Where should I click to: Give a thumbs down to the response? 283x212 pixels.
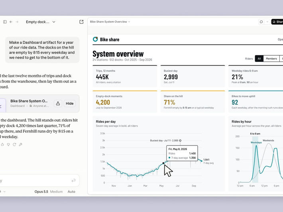[x=8, y=145]
